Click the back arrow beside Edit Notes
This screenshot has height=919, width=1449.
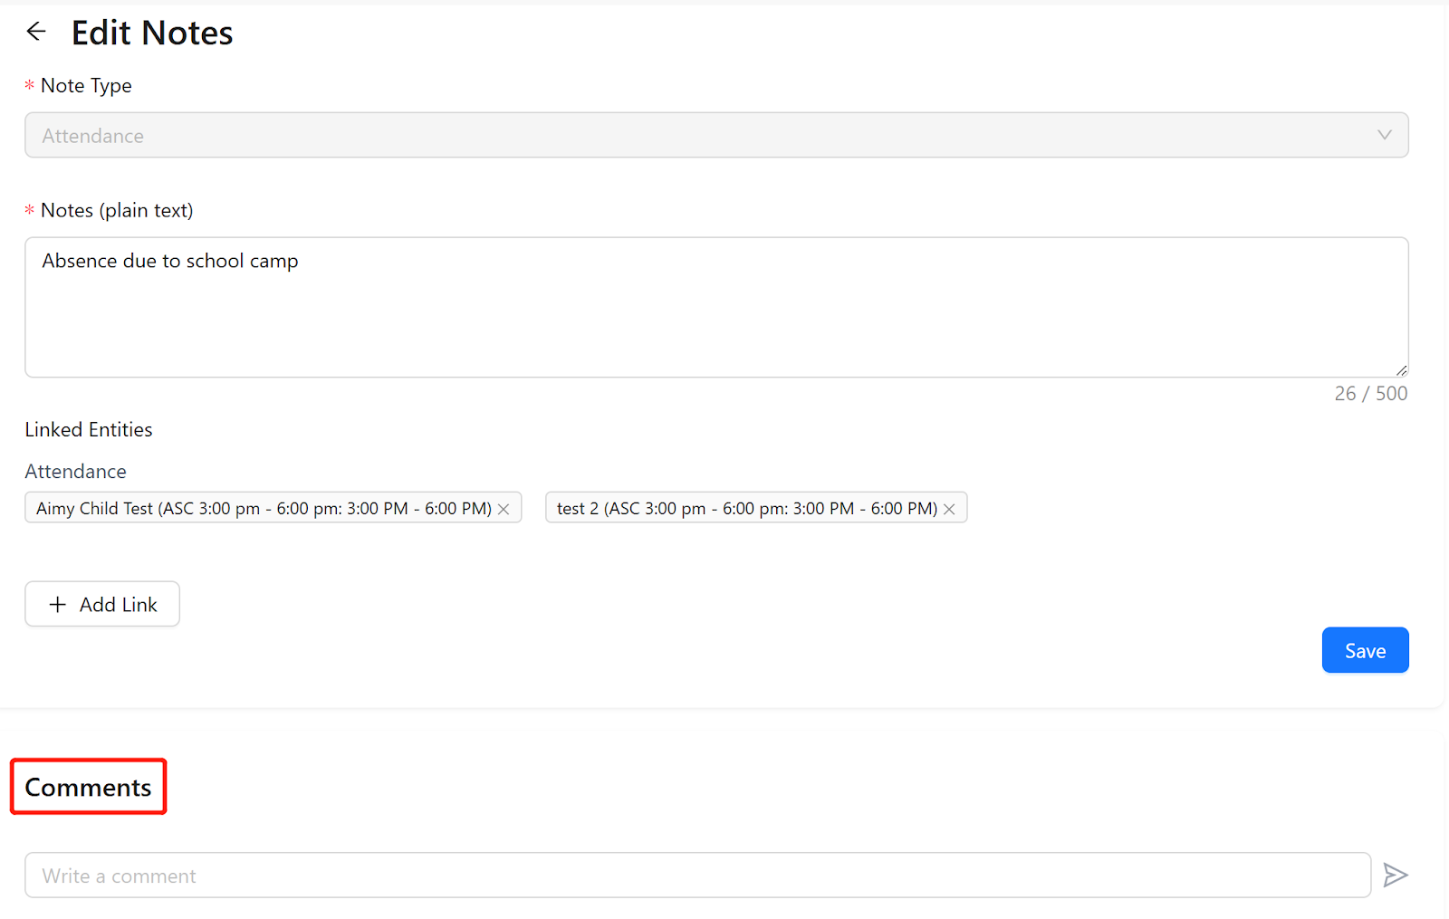pos(36,32)
